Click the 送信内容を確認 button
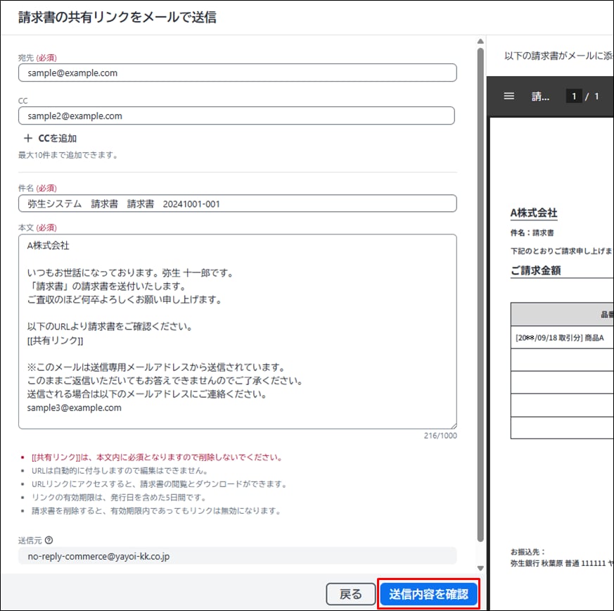This screenshot has width=614, height=611. click(x=428, y=594)
